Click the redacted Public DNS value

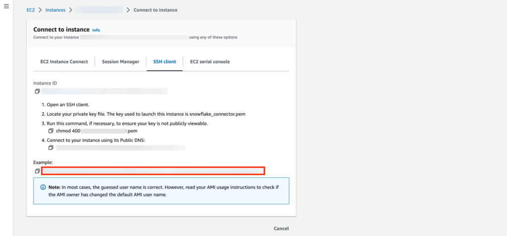[120, 148]
